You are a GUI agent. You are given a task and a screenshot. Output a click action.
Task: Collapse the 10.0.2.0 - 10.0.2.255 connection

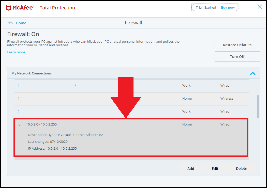(20, 125)
